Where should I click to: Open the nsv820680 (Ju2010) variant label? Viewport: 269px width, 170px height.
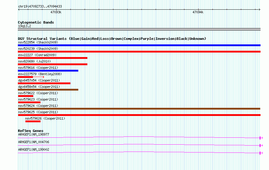(34, 61)
